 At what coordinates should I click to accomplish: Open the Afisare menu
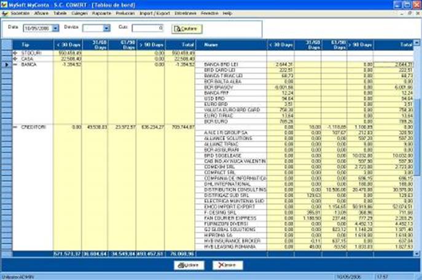click(41, 13)
